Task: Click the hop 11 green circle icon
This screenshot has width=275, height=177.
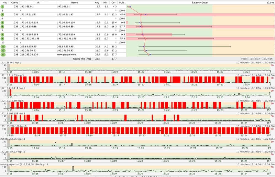Action: pos(2,47)
